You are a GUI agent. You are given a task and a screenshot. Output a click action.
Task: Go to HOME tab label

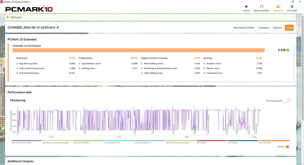tap(246, 11)
